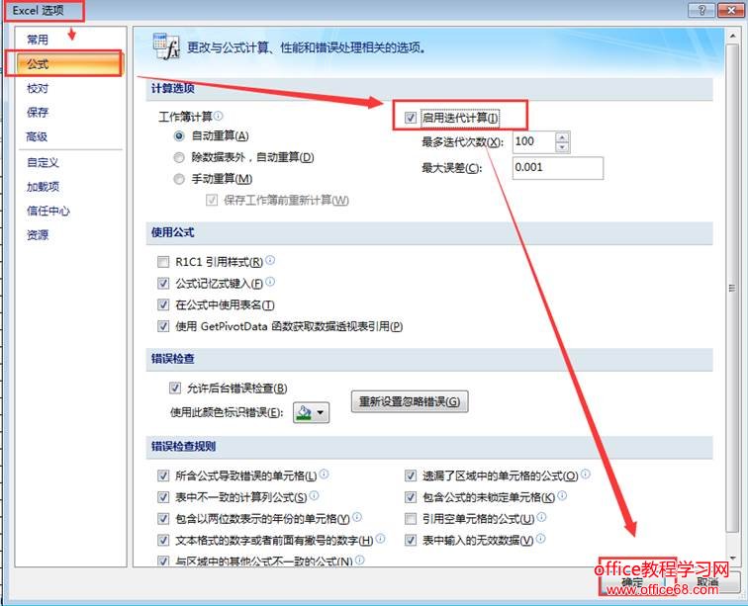748x606 pixels.
Task: Click info icon beside 文本格式的数字
Action: click(380, 539)
